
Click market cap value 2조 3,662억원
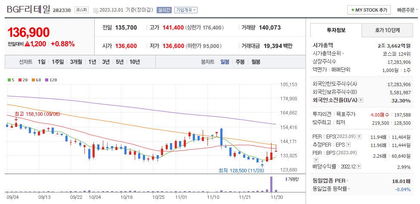point(394,45)
